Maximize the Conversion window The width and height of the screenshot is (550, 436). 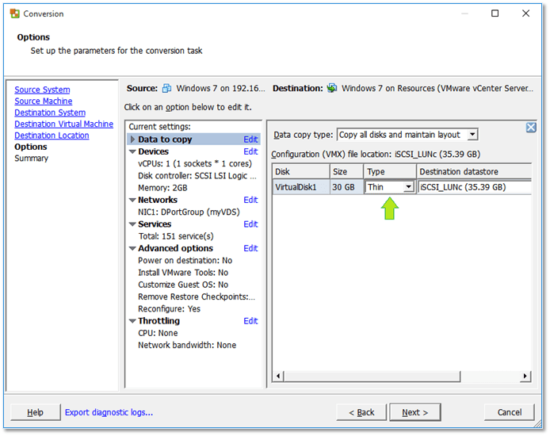click(495, 13)
